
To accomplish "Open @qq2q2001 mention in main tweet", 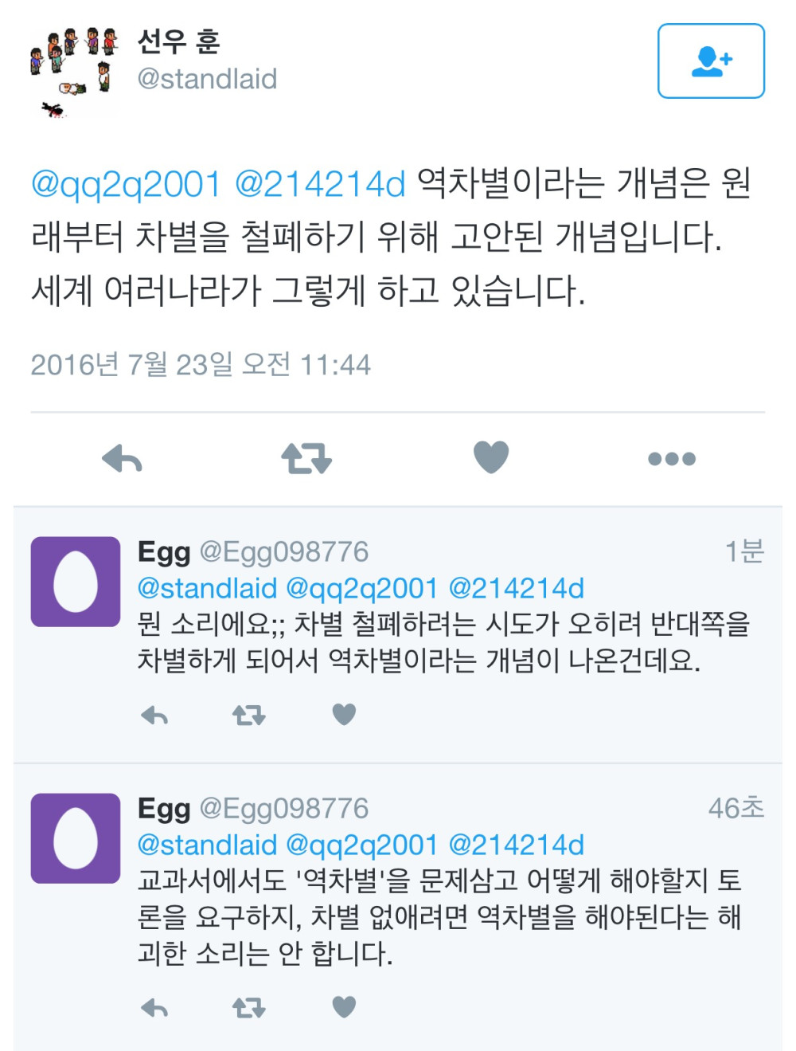I will click(126, 185).
